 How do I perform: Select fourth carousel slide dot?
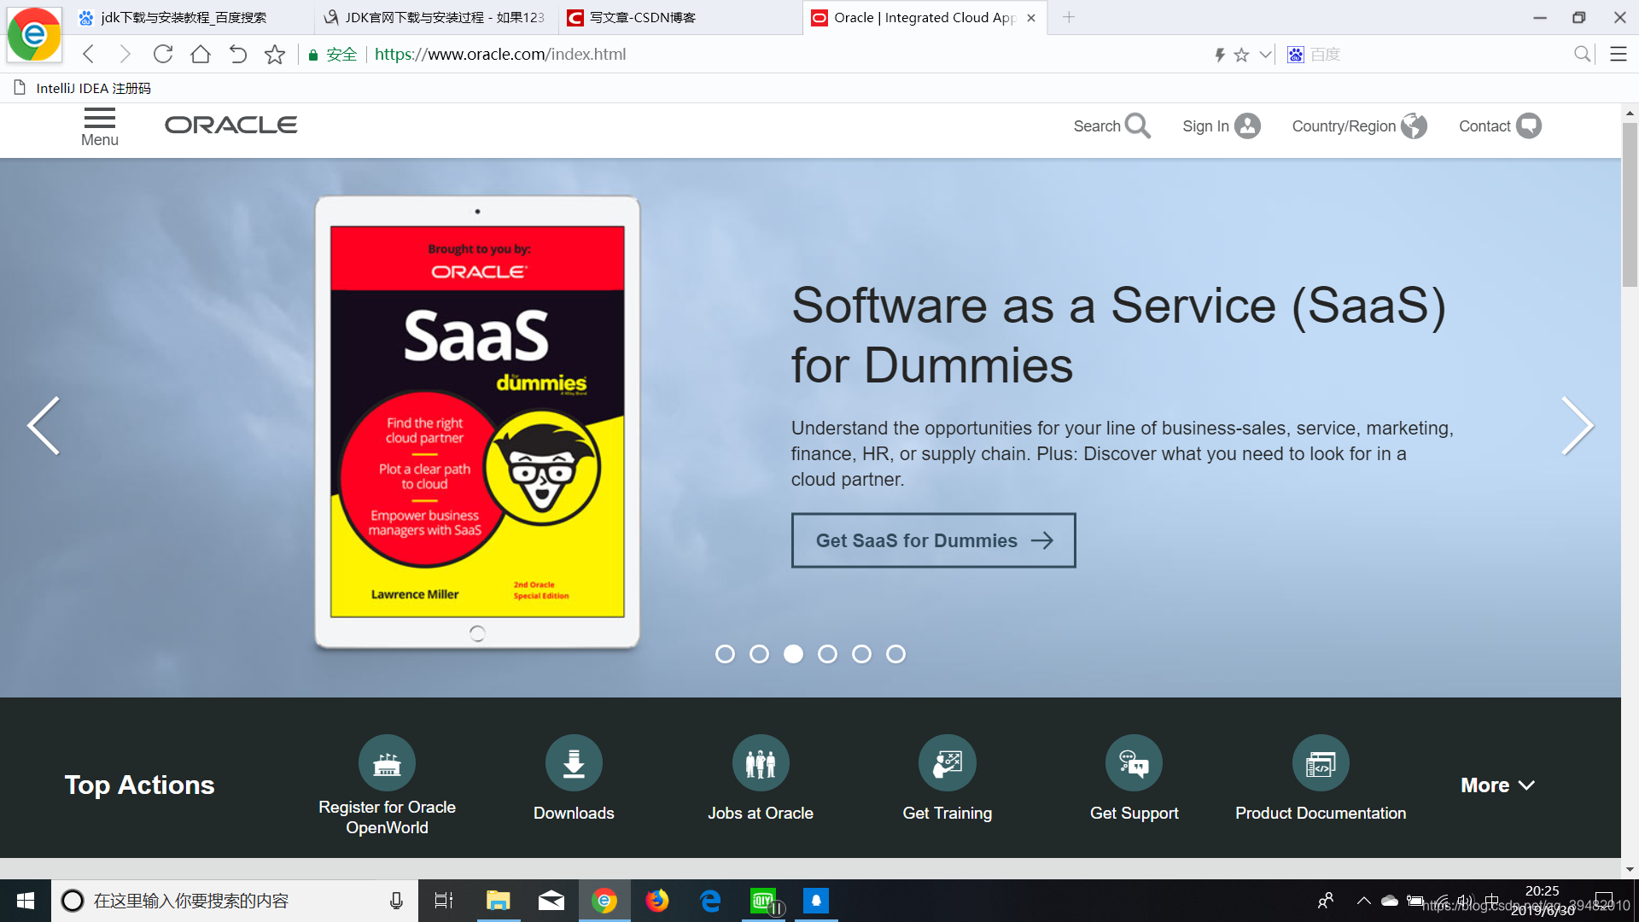[827, 654]
